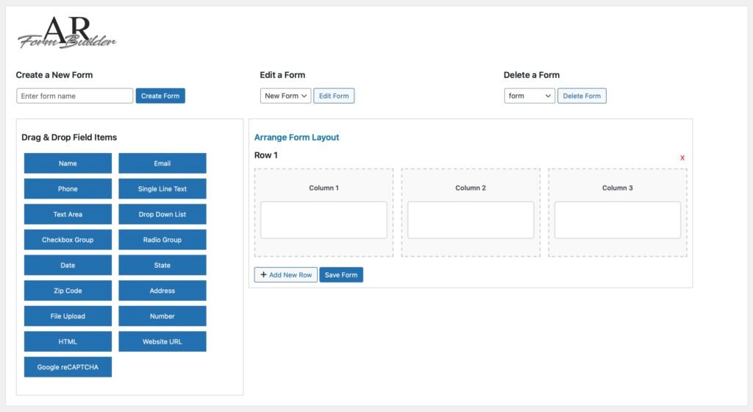Click the Column 2 label text

471,188
